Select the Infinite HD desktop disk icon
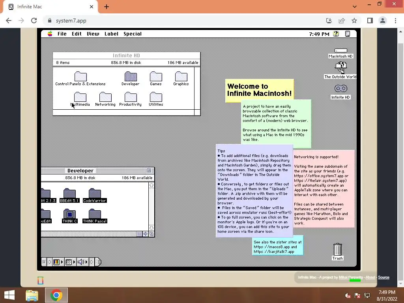 340,89
